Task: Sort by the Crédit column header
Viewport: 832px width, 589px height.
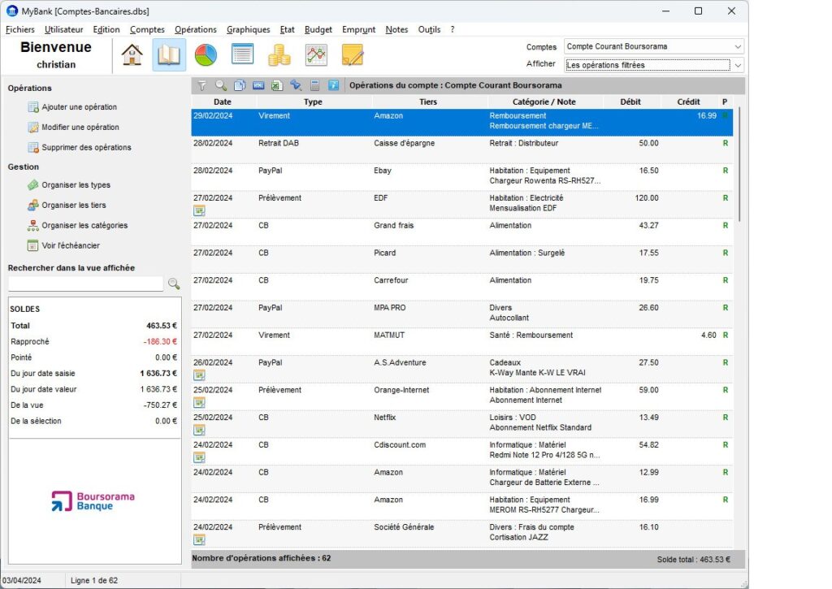Action: point(688,102)
